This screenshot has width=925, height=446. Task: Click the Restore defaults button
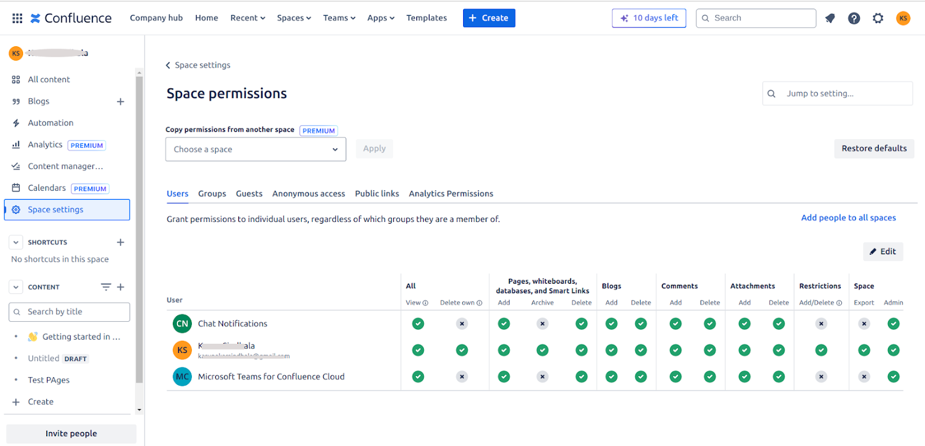(x=874, y=148)
